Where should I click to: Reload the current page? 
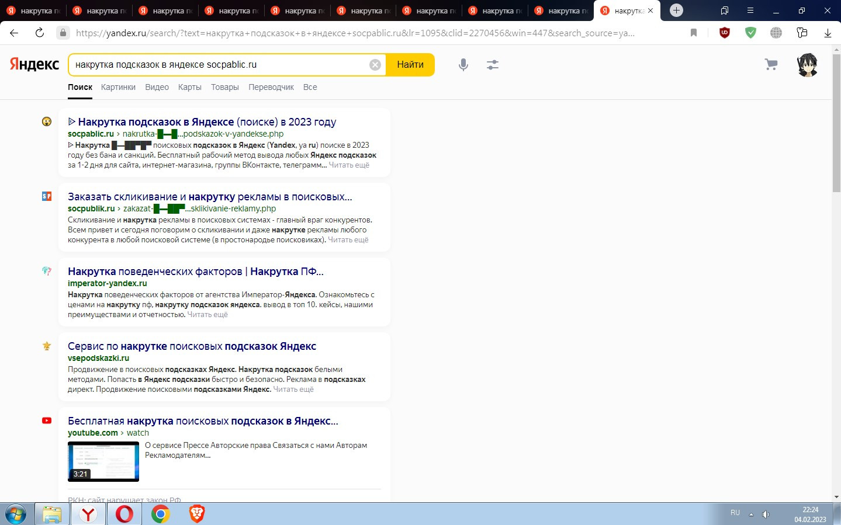[40, 33]
